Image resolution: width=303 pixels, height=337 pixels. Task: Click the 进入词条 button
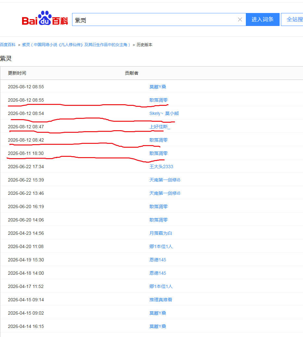pos(263,19)
